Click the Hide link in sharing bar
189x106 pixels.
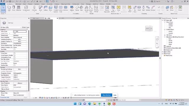point(115,95)
